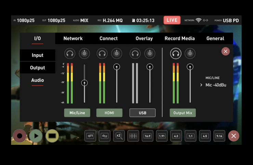Open the Network tab
This screenshot has width=253, height=165.
point(73,39)
